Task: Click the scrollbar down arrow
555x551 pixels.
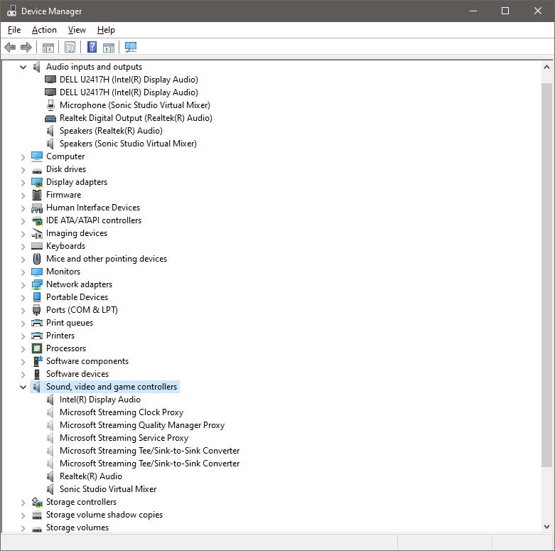Action: (546, 527)
